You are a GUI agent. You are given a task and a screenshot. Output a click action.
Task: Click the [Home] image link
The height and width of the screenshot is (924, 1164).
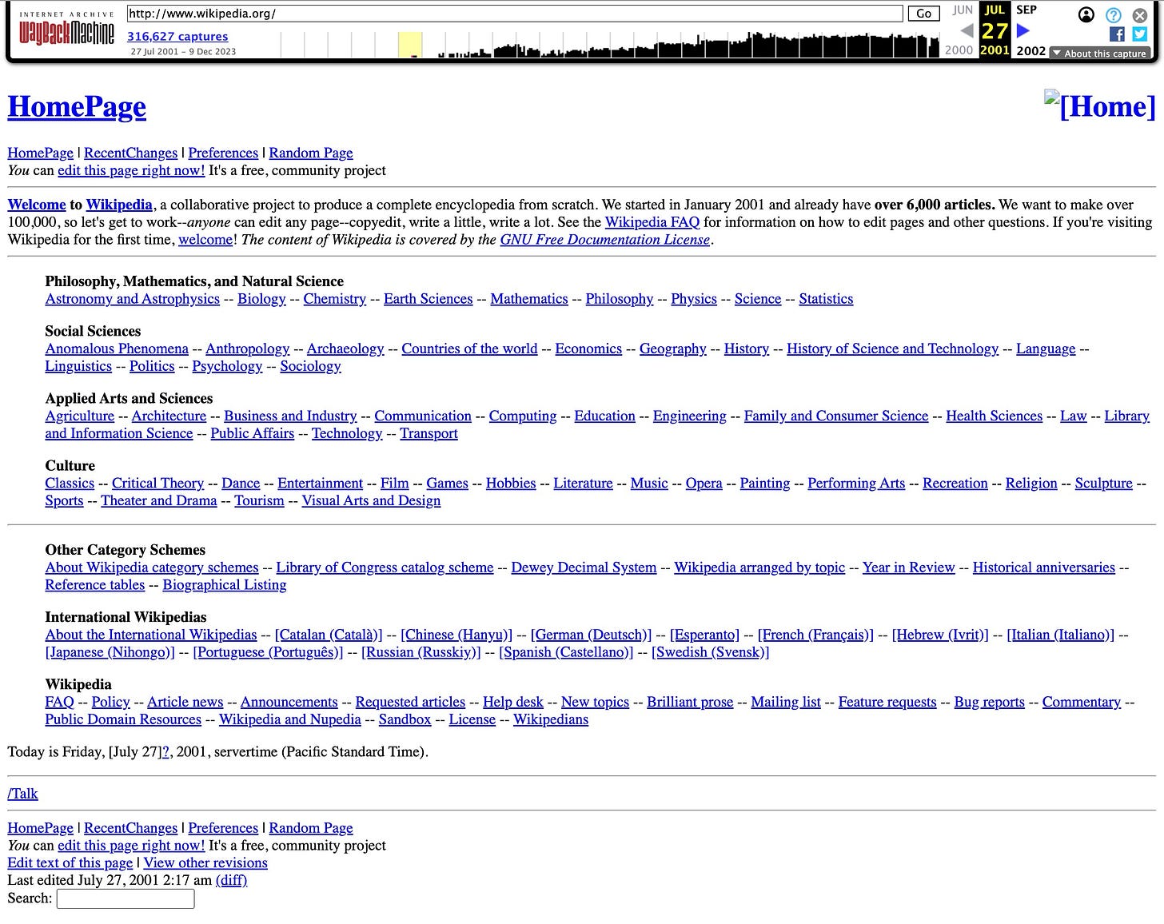pos(1100,106)
